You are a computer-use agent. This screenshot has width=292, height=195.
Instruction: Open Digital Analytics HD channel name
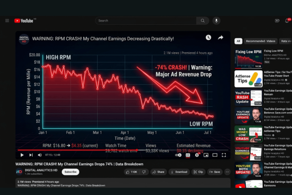tap(41, 170)
